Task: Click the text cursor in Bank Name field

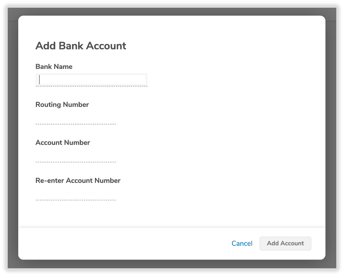Action: pyautogui.click(x=39, y=79)
